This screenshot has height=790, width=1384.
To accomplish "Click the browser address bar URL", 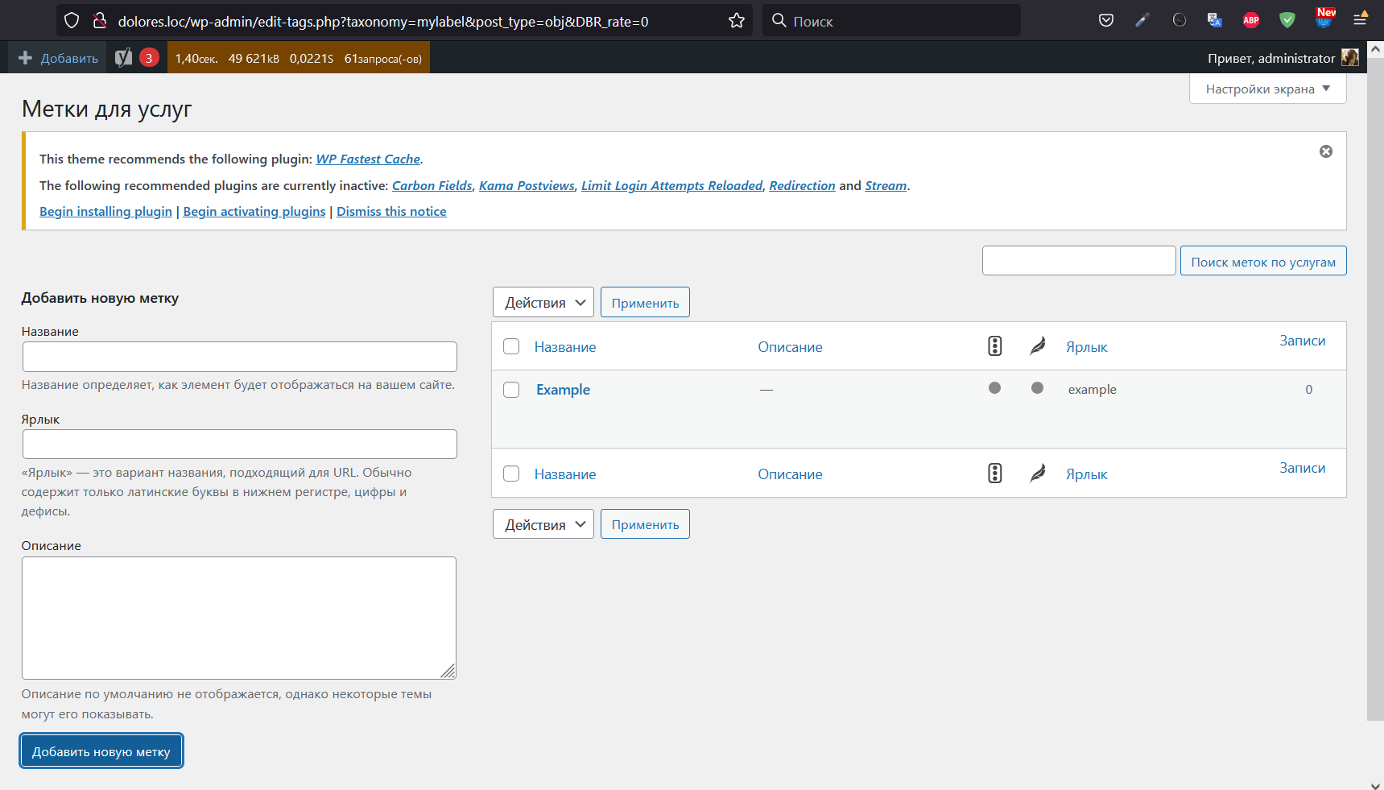I will pyautogui.click(x=383, y=21).
